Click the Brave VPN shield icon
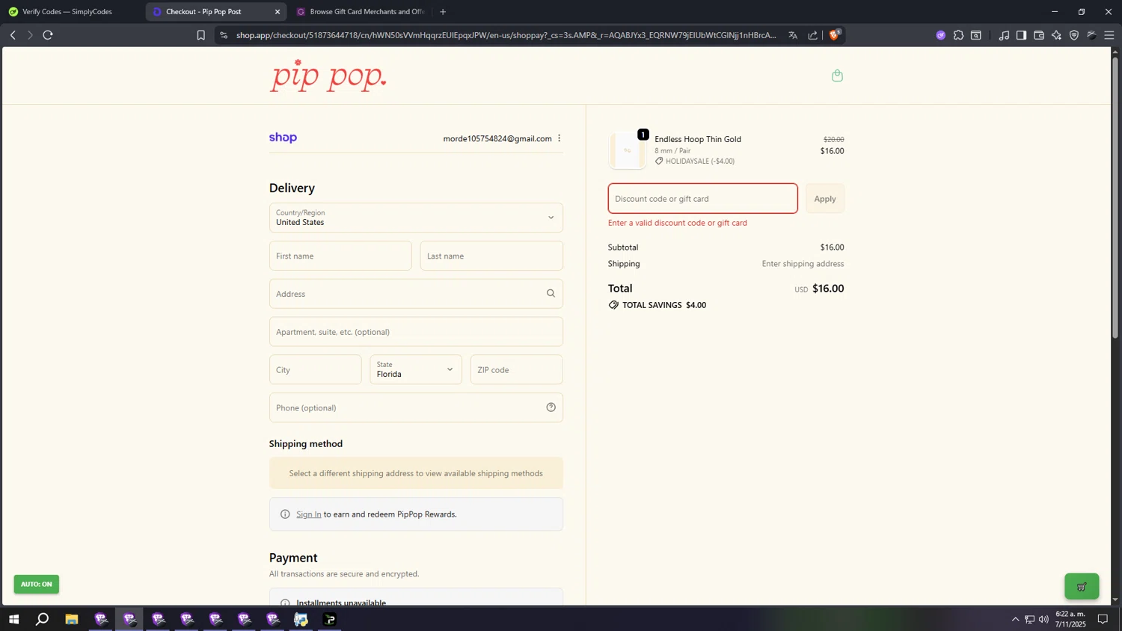Screen dimensions: 1122x631 (1074, 35)
